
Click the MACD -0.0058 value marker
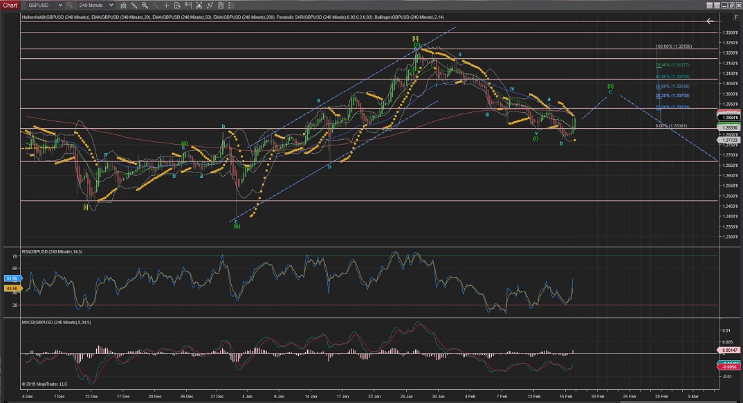click(728, 366)
